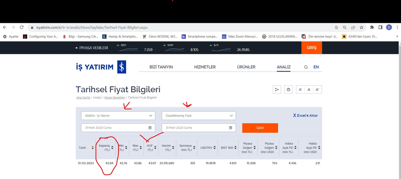
Task: Show more bookmarks with » chevron
Action: (397, 37)
